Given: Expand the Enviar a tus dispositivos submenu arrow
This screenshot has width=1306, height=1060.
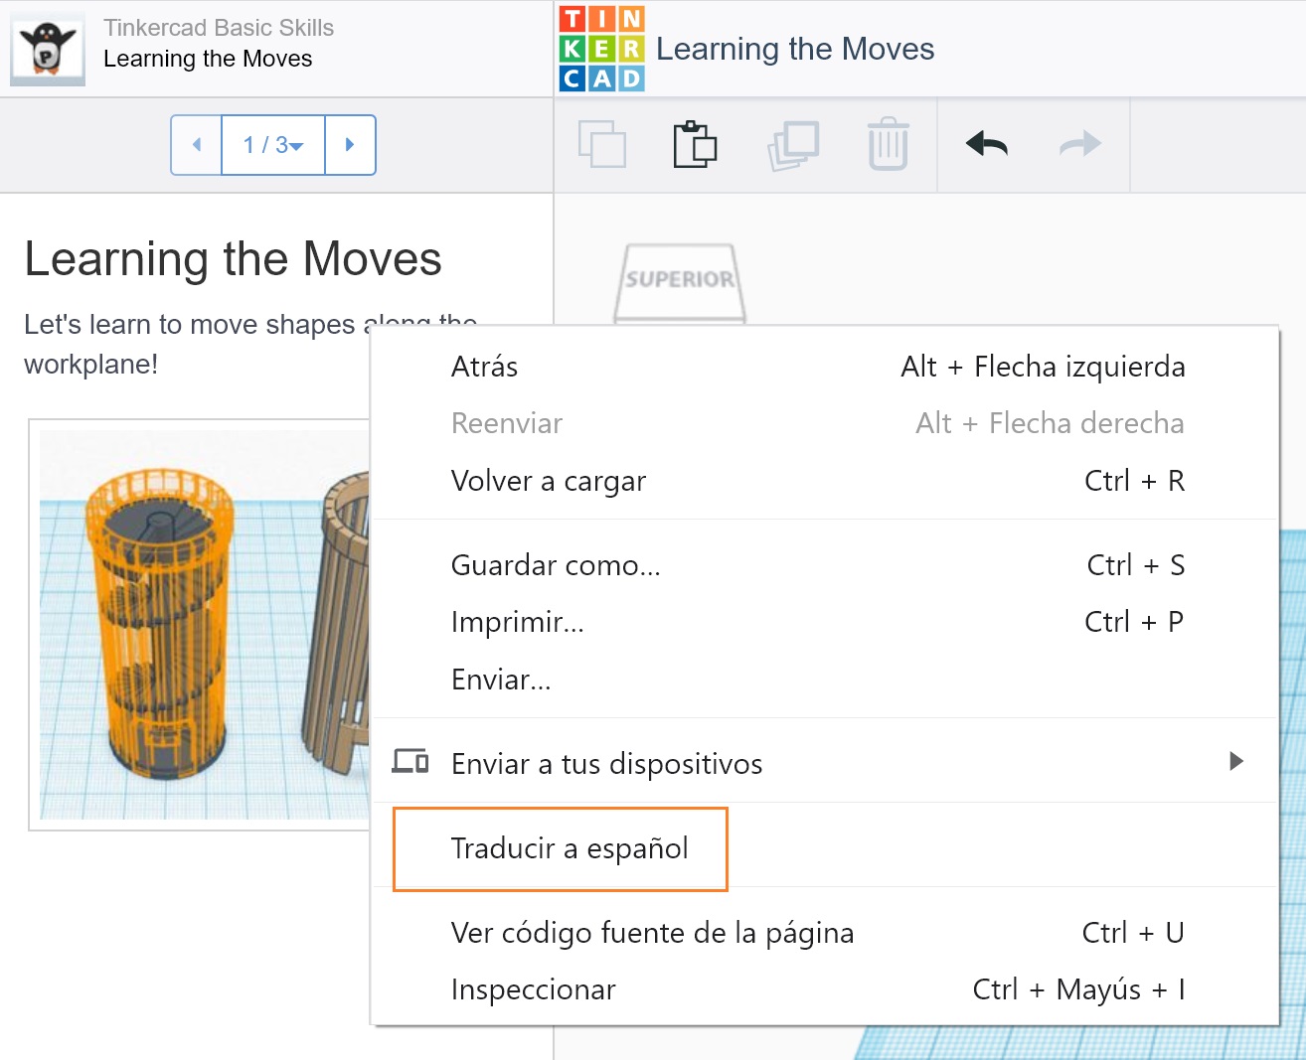Looking at the screenshot, I should pyautogui.click(x=1236, y=761).
